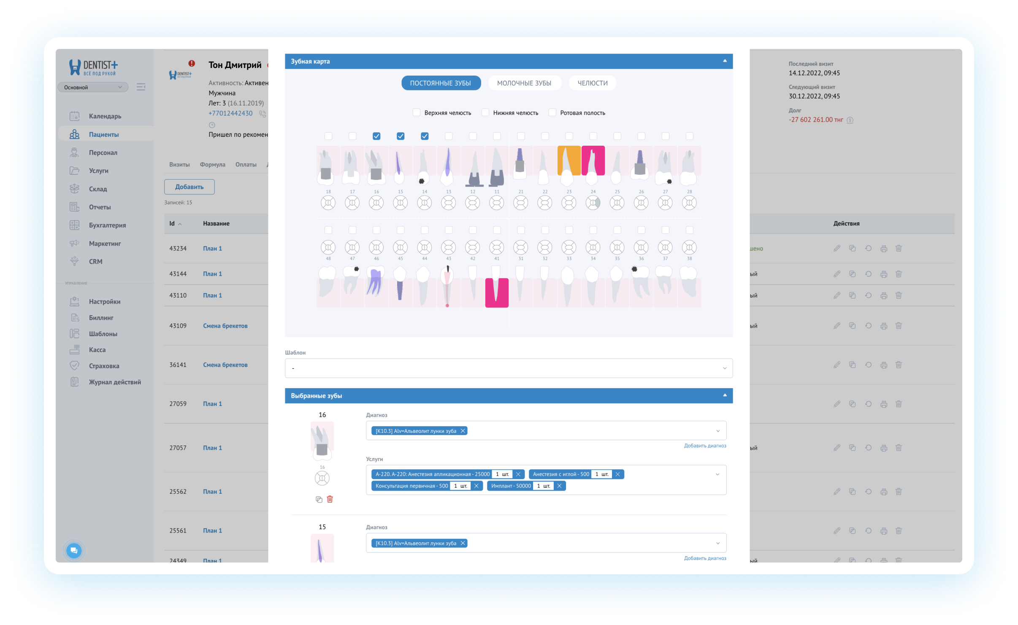Open the Шаблон dropdown
This screenshot has width=1018, height=625.
[x=509, y=368]
